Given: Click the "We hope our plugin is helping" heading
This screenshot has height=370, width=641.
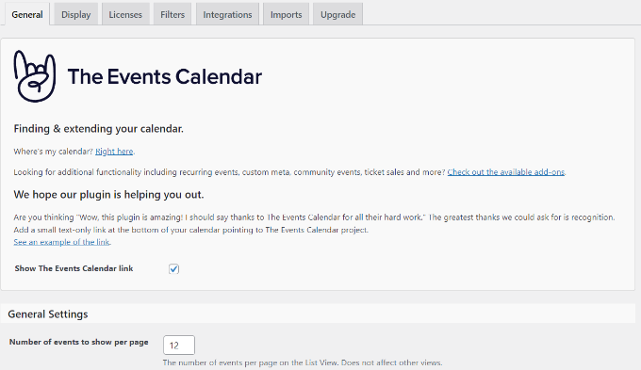Looking at the screenshot, I should click(108, 194).
